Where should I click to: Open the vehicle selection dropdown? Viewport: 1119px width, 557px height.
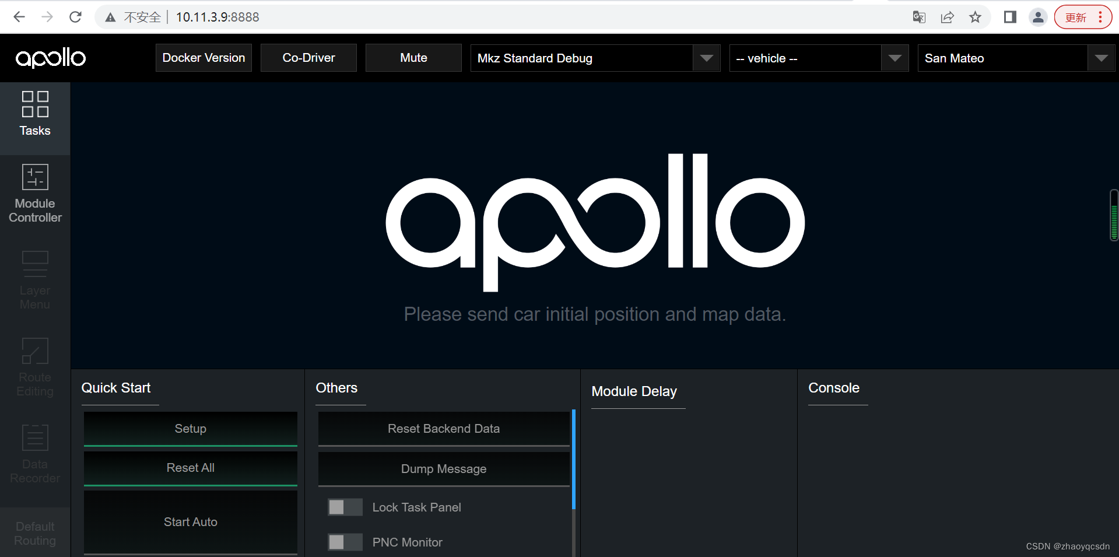pos(819,58)
